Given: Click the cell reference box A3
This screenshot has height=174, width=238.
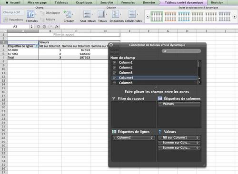Looking at the screenshot, I should tap(15, 27).
